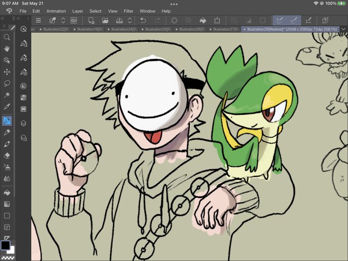Toggle Snap to Ruler
Screen dimensions: 348x261
click(279, 20)
